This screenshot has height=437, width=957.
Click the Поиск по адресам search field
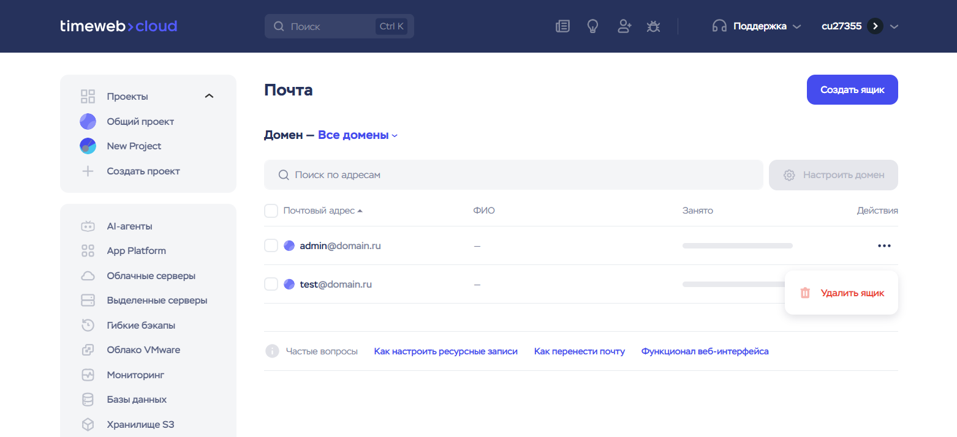513,175
